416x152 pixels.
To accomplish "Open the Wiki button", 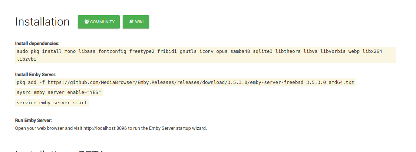I will [x=136, y=22].
